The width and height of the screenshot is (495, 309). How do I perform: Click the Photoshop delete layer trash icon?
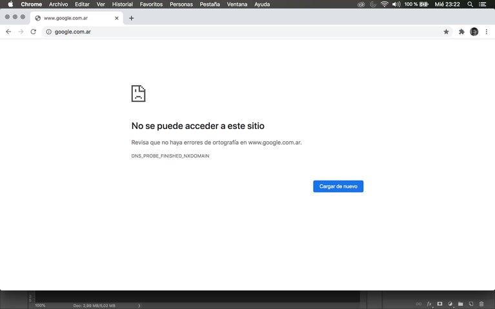481,304
